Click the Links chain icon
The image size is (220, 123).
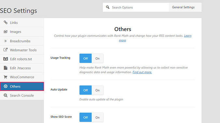point(6,22)
